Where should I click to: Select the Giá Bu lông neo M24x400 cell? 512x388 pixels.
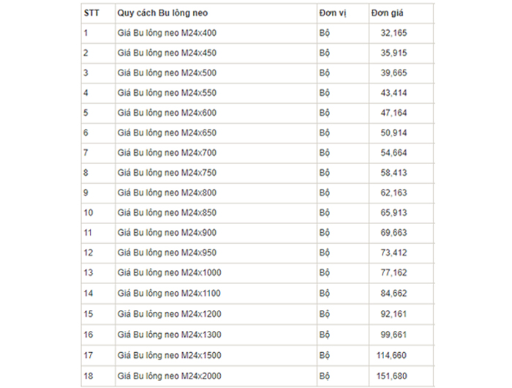[167, 33]
